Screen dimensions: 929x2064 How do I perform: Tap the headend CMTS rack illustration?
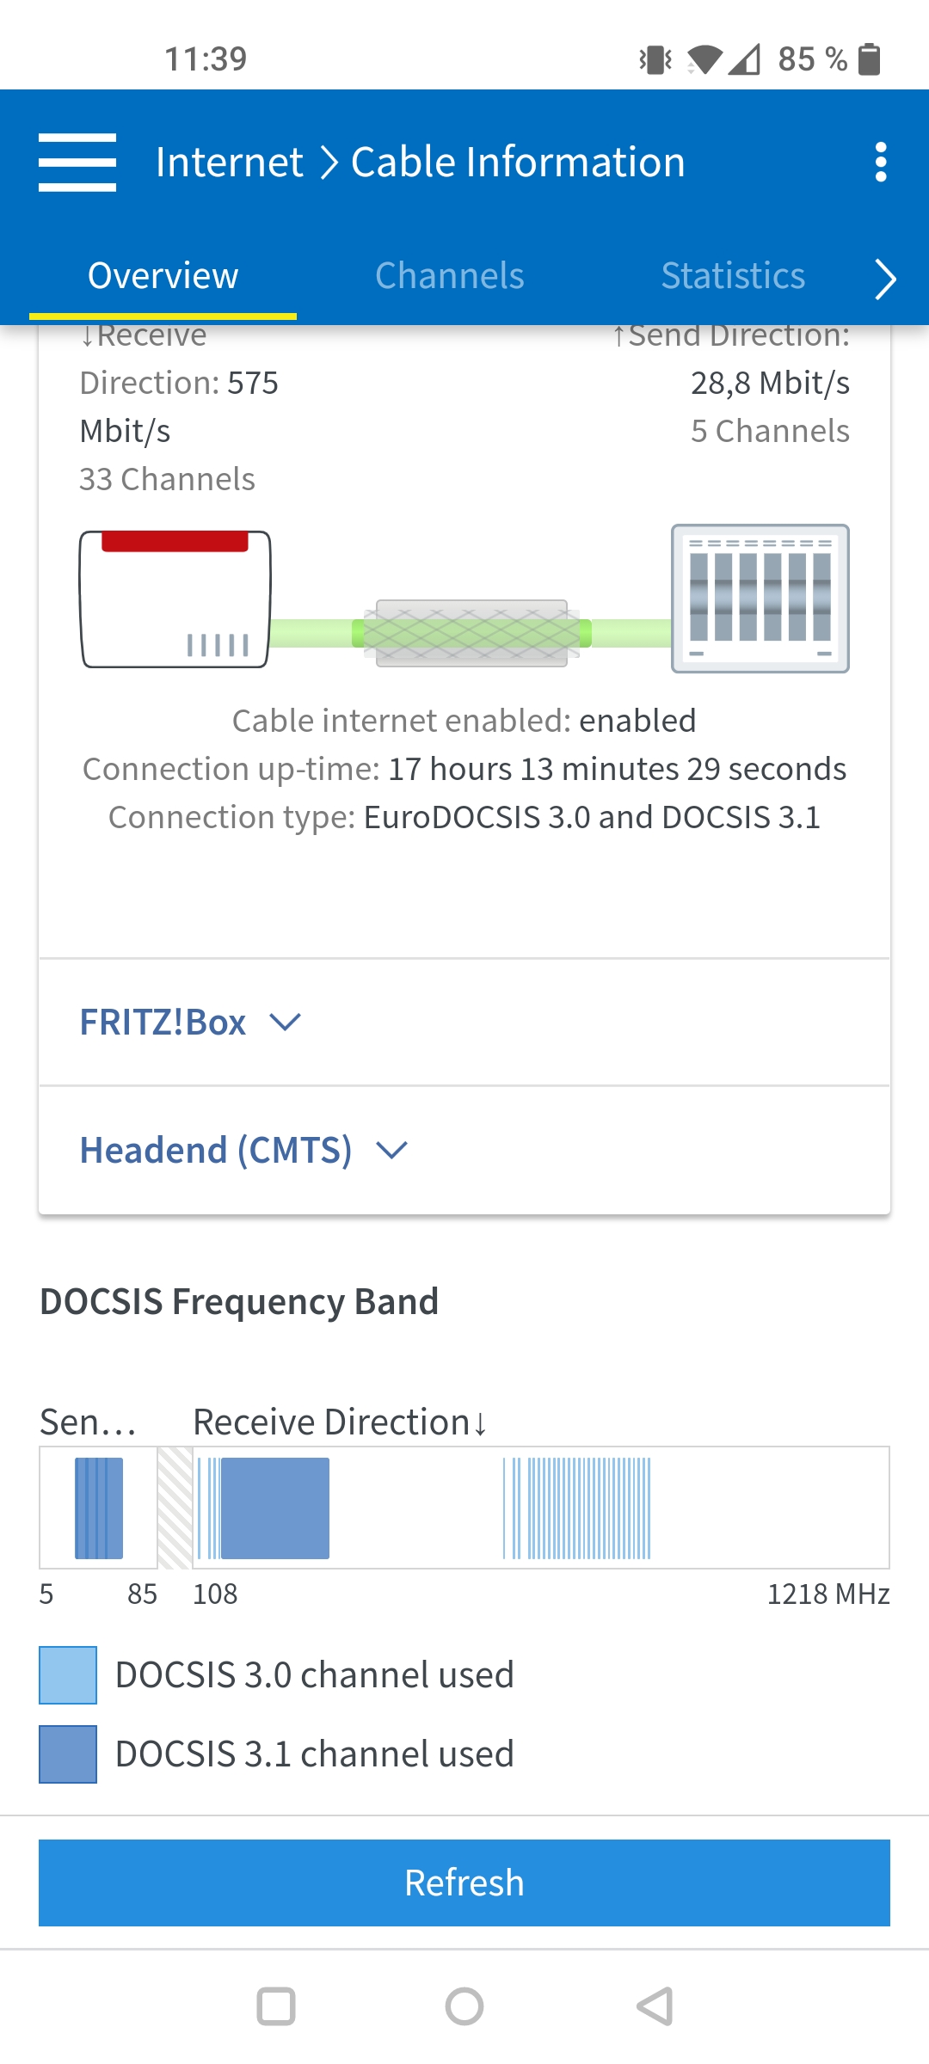pyautogui.click(x=760, y=599)
